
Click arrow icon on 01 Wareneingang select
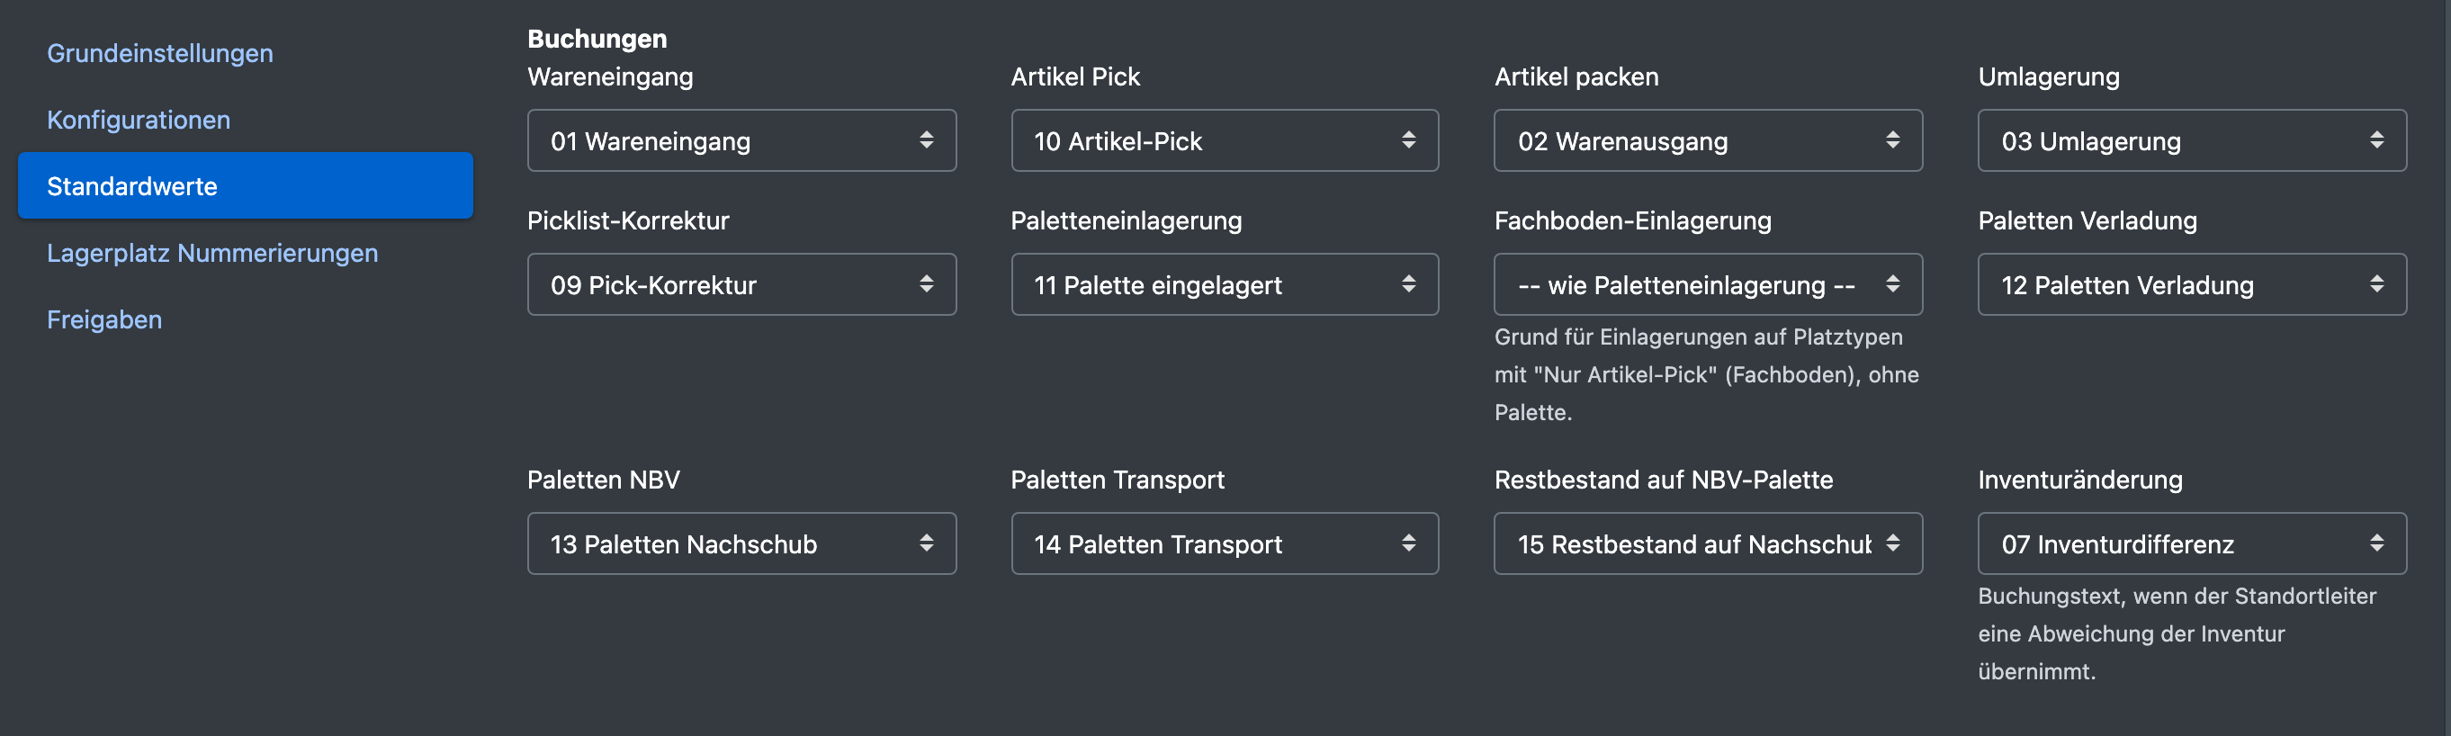(926, 139)
